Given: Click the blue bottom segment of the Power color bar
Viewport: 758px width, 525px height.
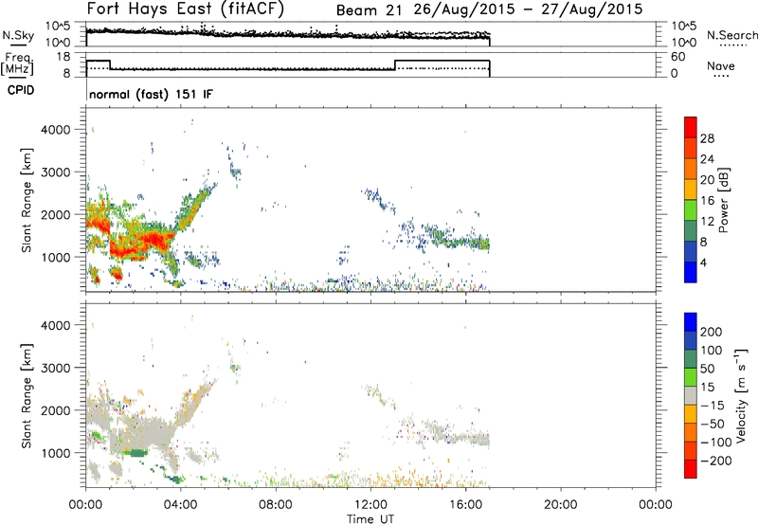Looking at the screenshot, I should [691, 272].
